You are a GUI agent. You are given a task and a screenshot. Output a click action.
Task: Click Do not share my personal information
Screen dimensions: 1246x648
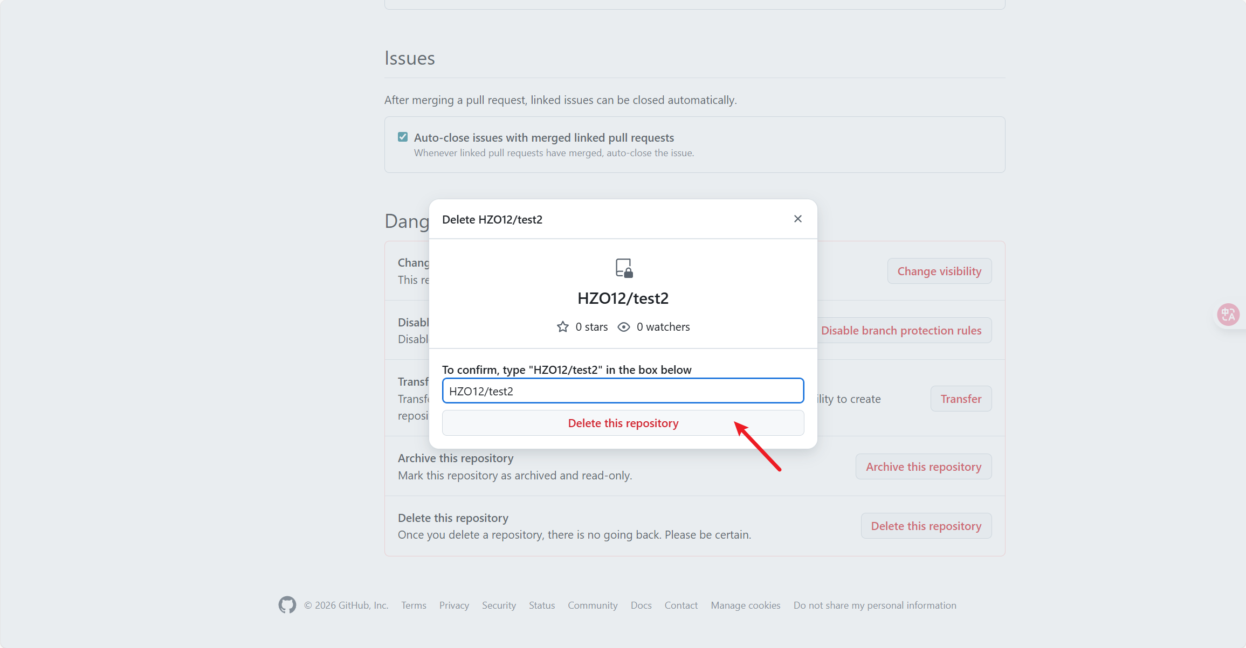[875, 605]
